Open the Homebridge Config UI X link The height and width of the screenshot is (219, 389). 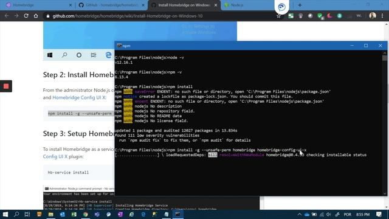pyautogui.click(x=79, y=97)
